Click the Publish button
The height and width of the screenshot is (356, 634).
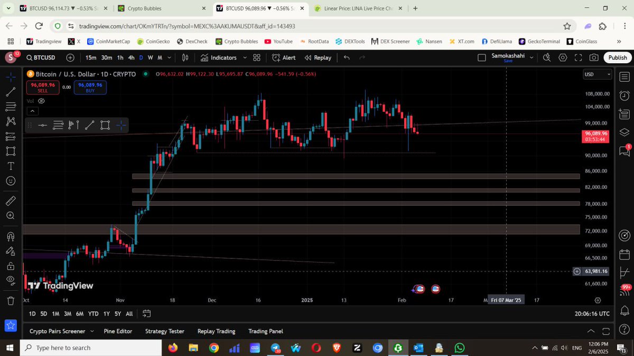pos(617,57)
